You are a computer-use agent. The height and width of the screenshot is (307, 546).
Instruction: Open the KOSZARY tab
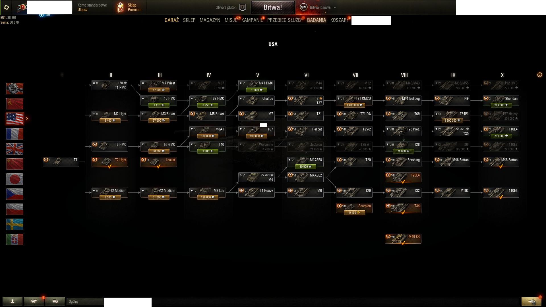point(340,20)
